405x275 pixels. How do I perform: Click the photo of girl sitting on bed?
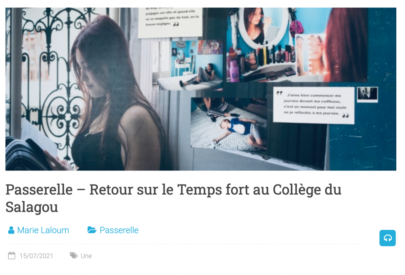[x=188, y=65]
